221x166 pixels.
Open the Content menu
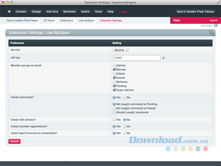[x=21, y=12]
